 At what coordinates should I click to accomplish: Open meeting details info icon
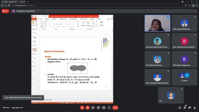click(180, 108)
